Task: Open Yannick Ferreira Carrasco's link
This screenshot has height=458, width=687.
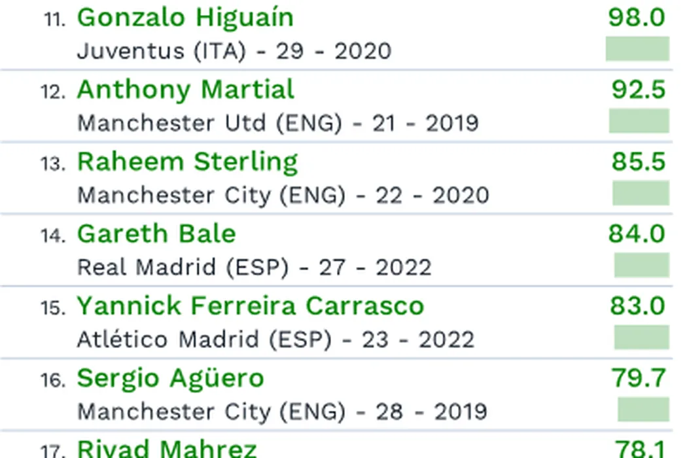Action: point(250,306)
